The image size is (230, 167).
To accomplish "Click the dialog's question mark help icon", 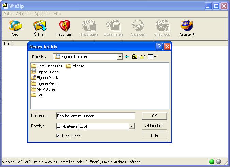I will pos(159,47).
